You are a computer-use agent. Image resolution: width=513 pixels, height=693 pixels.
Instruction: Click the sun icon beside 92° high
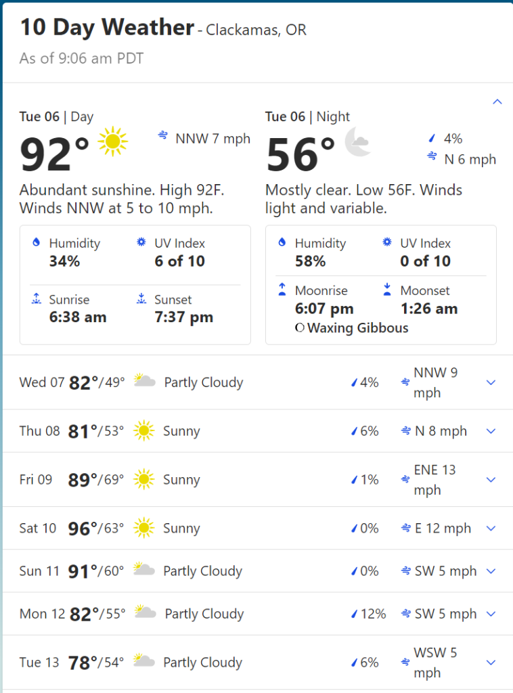pos(112,141)
